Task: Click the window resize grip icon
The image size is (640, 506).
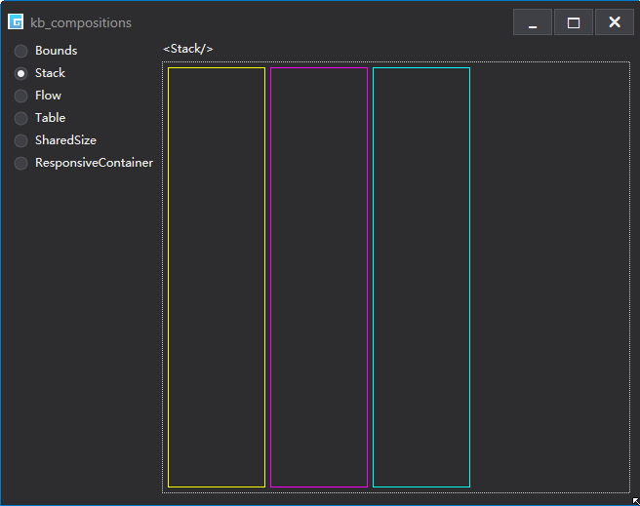Action: [x=635, y=501]
